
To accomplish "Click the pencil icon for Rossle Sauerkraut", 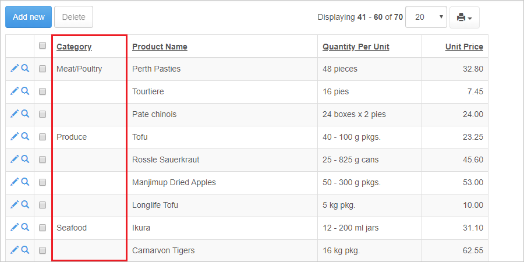I will (x=15, y=159).
